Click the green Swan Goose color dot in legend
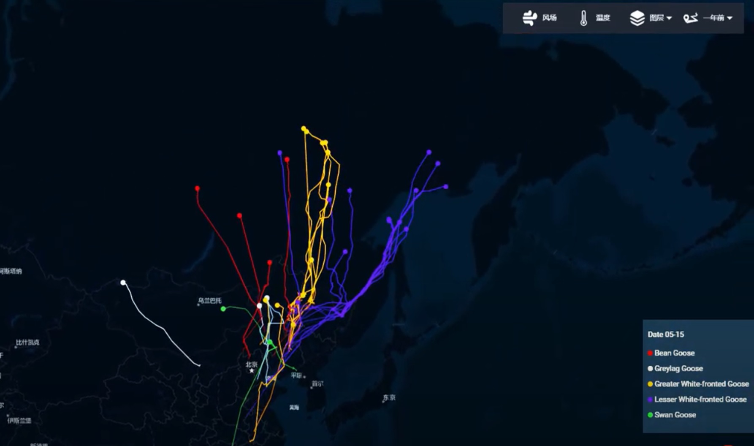 tap(650, 415)
